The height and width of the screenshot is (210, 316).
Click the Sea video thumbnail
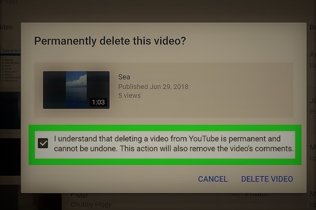pyautogui.click(x=76, y=90)
